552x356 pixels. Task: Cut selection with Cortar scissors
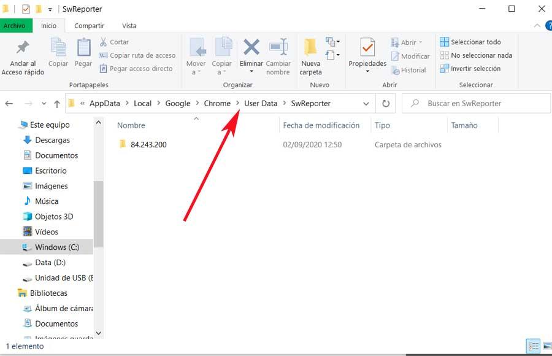(114, 42)
